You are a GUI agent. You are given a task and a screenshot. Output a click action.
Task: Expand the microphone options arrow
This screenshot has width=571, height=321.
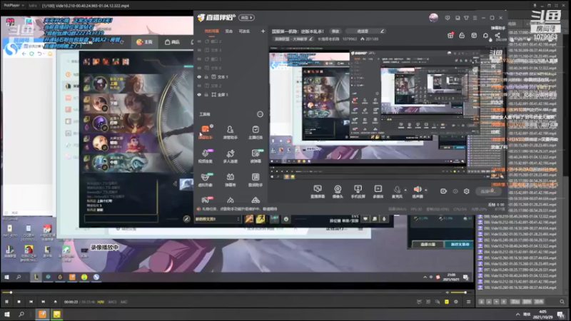click(405, 190)
